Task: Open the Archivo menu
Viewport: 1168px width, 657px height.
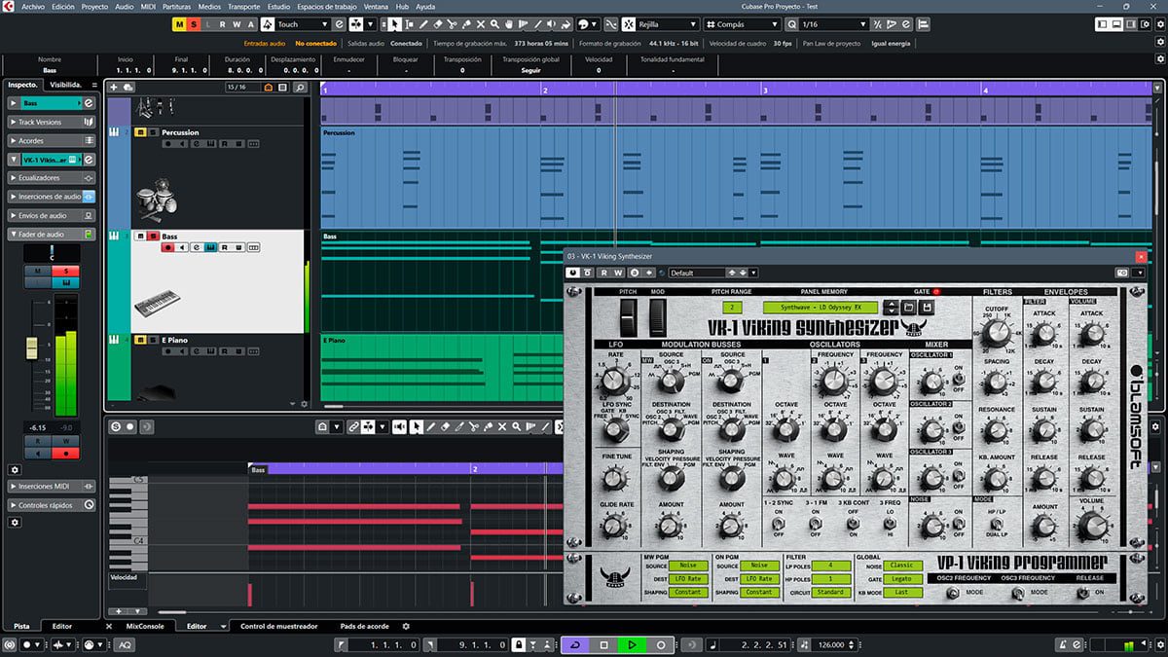Action: (x=32, y=6)
